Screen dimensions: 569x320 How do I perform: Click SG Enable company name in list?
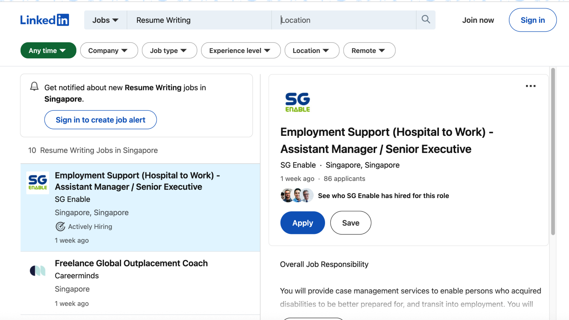tap(73, 199)
